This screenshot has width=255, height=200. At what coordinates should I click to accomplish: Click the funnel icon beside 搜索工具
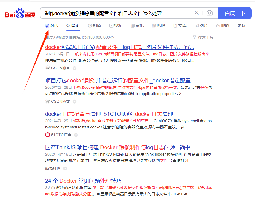click(x=194, y=37)
